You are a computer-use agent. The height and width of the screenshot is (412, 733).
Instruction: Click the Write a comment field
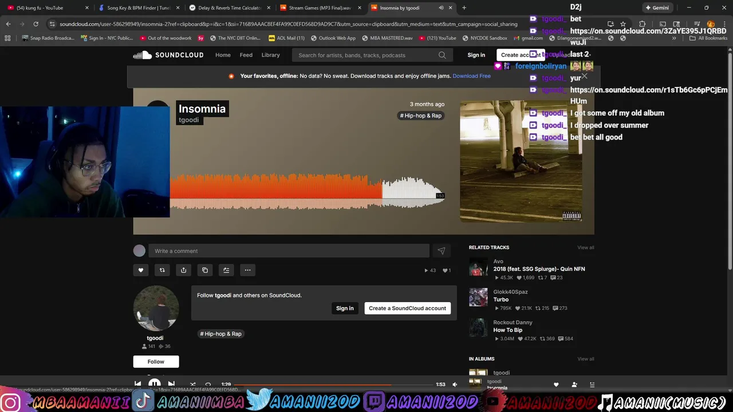289,251
